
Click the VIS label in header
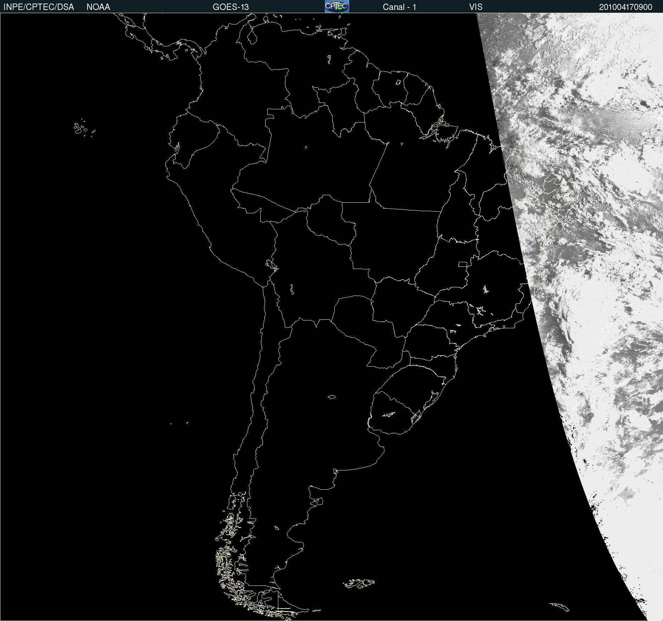pyautogui.click(x=475, y=7)
